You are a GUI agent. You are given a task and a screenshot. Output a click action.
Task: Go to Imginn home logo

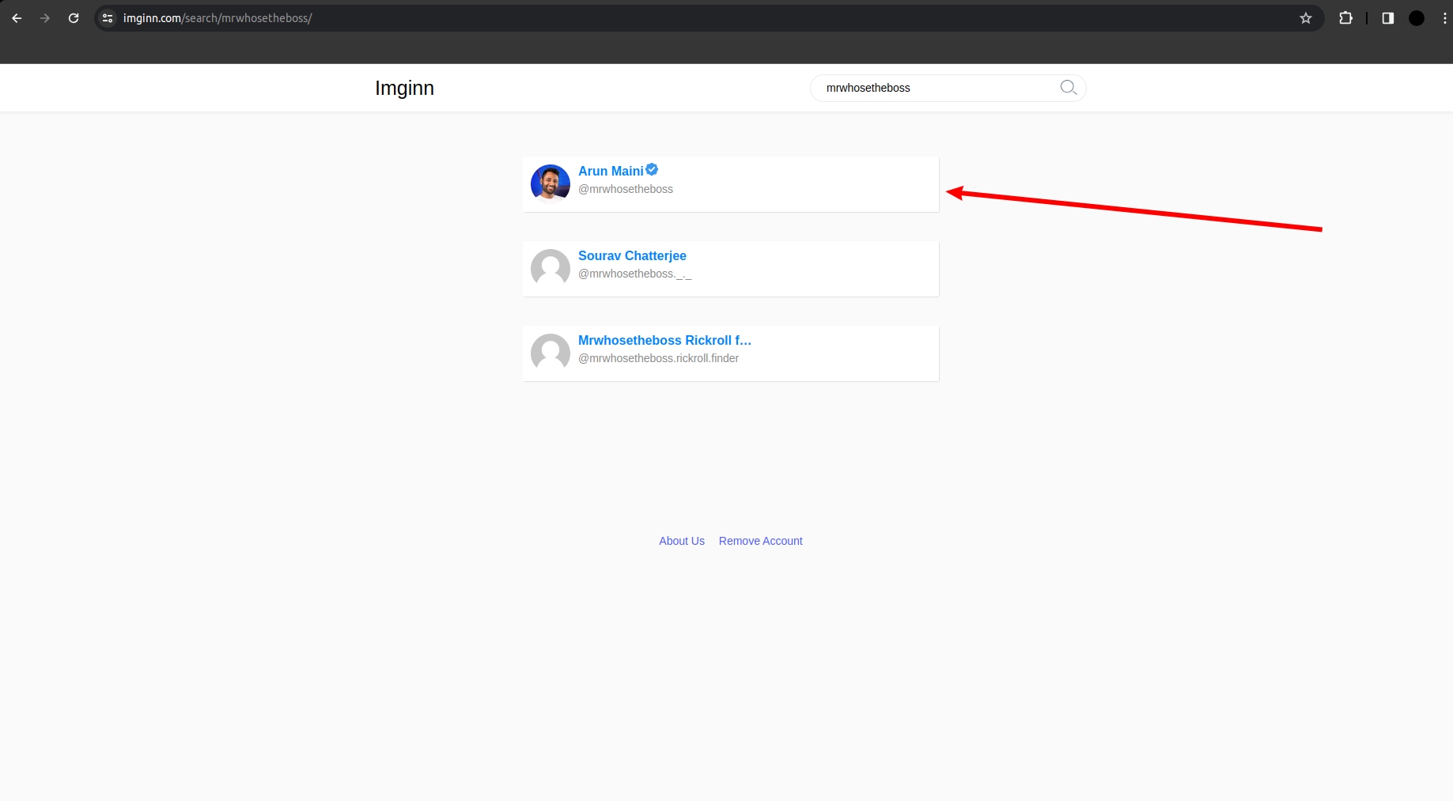click(x=404, y=88)
